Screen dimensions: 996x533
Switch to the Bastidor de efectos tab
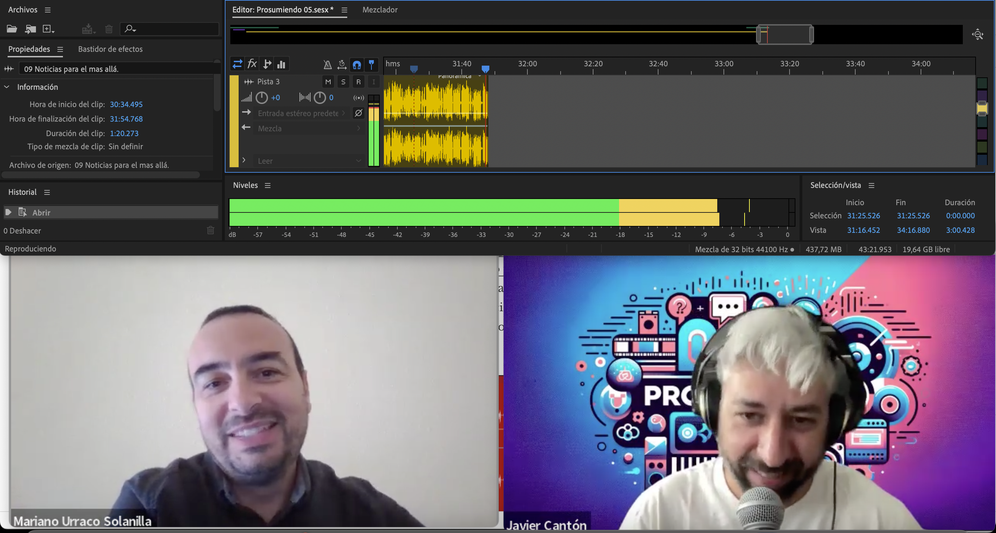110,49
